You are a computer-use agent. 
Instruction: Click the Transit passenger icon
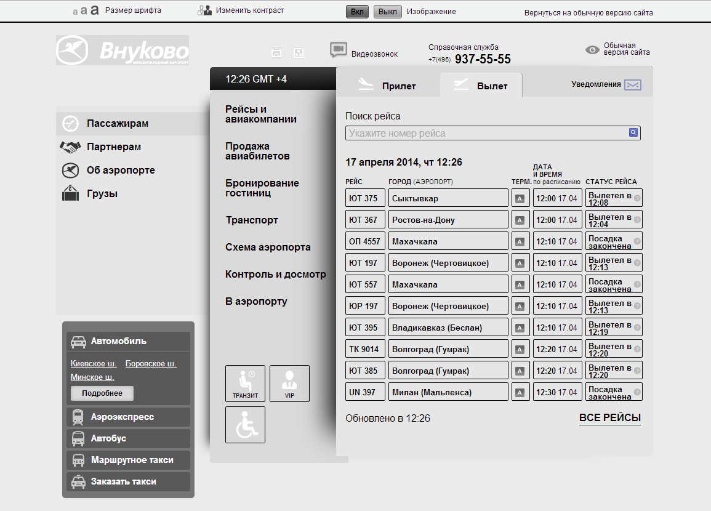point(245,383)
